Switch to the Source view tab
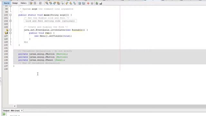The height and width of the screenshot is (116, 206). click(x=6, y=3)
